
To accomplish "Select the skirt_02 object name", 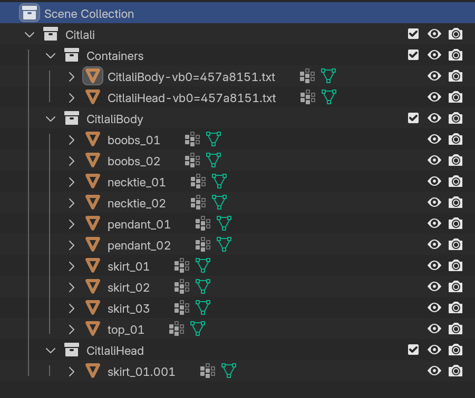I will click(128, 286).
